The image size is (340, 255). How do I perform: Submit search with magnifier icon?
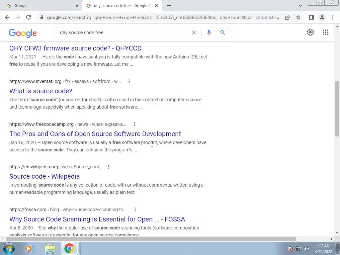click(x=222, y=33)
